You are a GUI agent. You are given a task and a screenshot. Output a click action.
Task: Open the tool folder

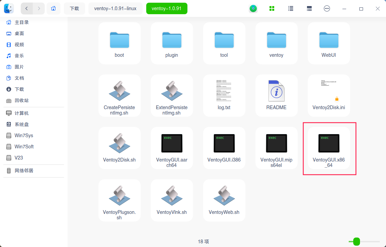coord(224,43)
